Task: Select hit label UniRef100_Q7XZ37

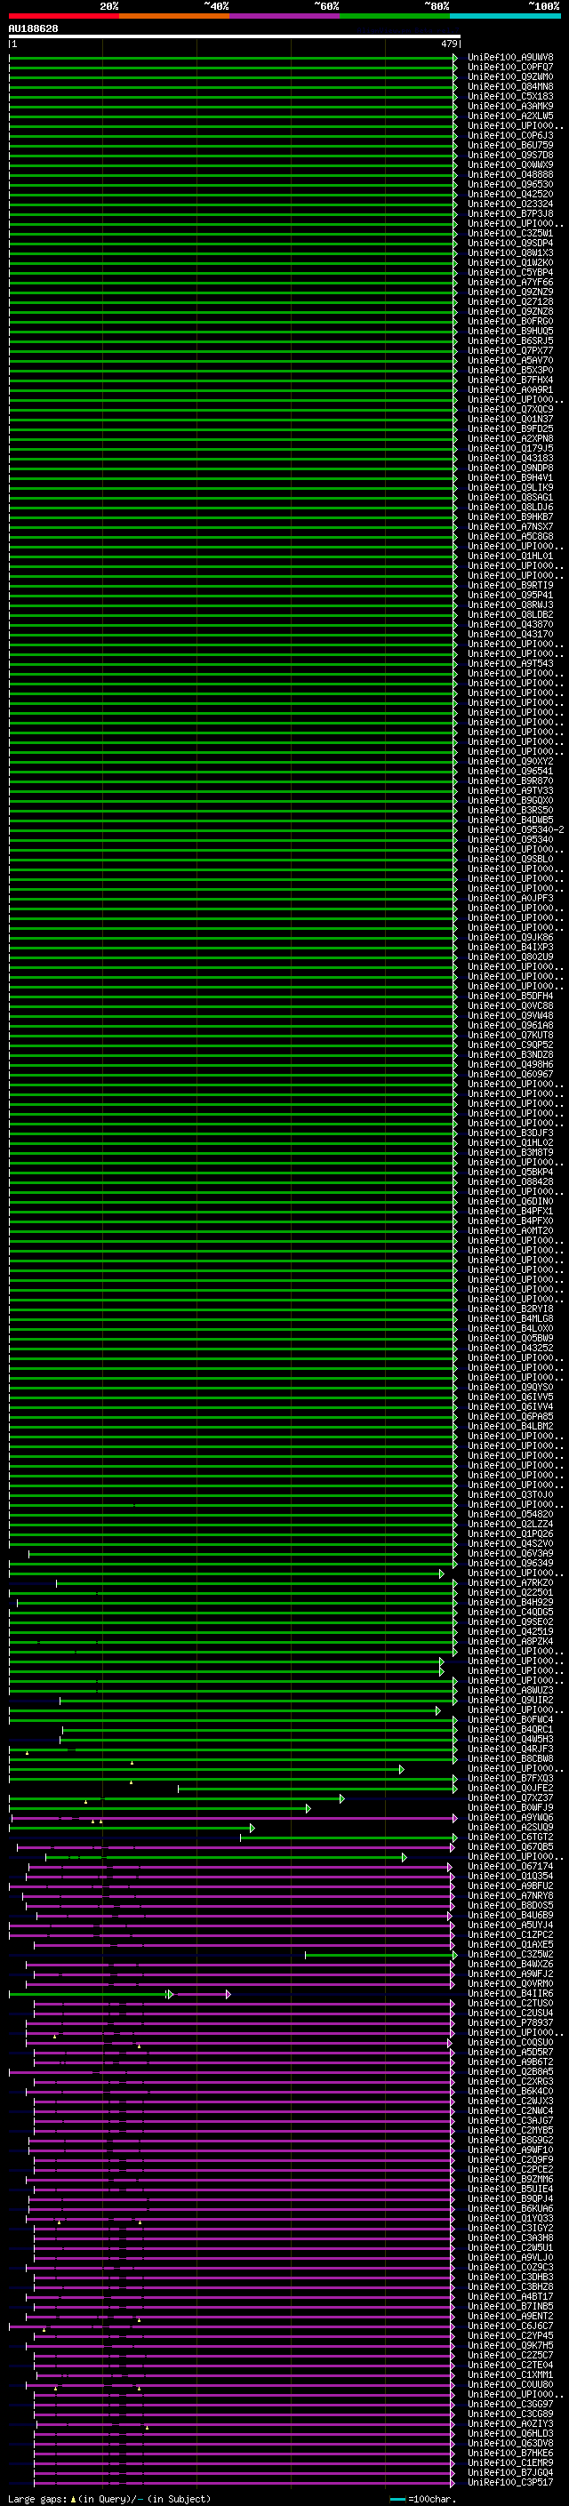Action: click(x=510, y=1798)
